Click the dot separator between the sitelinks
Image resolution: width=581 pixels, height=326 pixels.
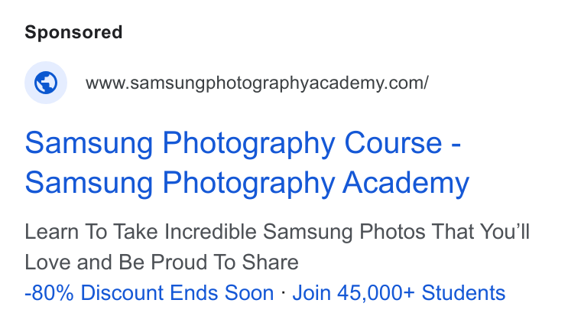point(284,293)
